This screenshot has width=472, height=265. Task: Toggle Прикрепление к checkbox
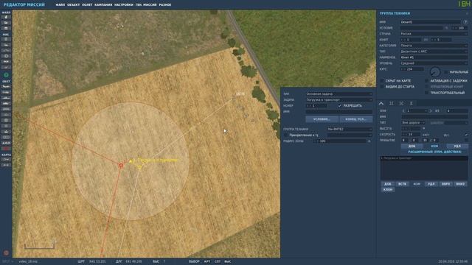coord(285,135)
